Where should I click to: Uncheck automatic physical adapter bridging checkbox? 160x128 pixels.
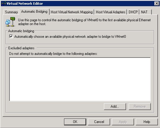coord(11,36)
